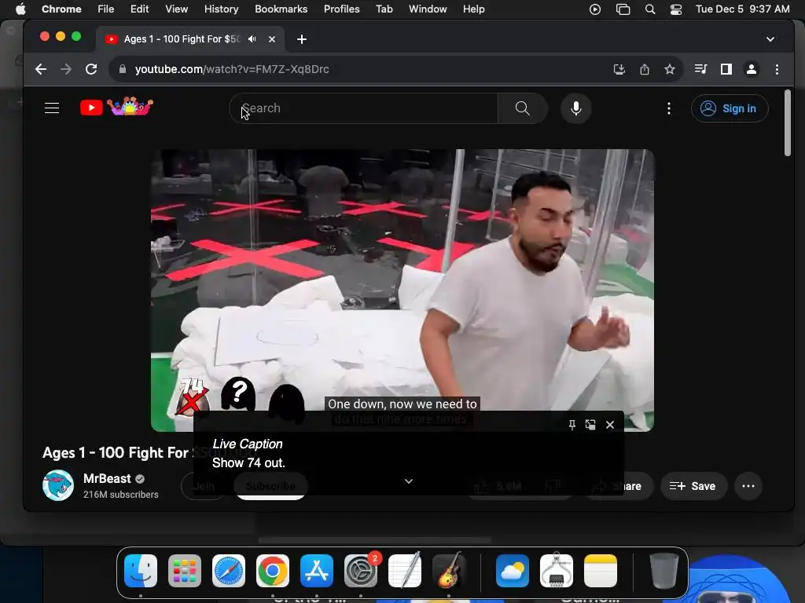Screen dimensions: 805x603
Task: Open App Store from the Dock
Action: coord(317,571)
